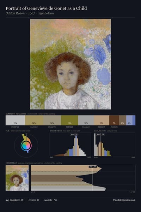
Task: Click the 'HEARTBEAT' section label
Action: coord(11,163)
